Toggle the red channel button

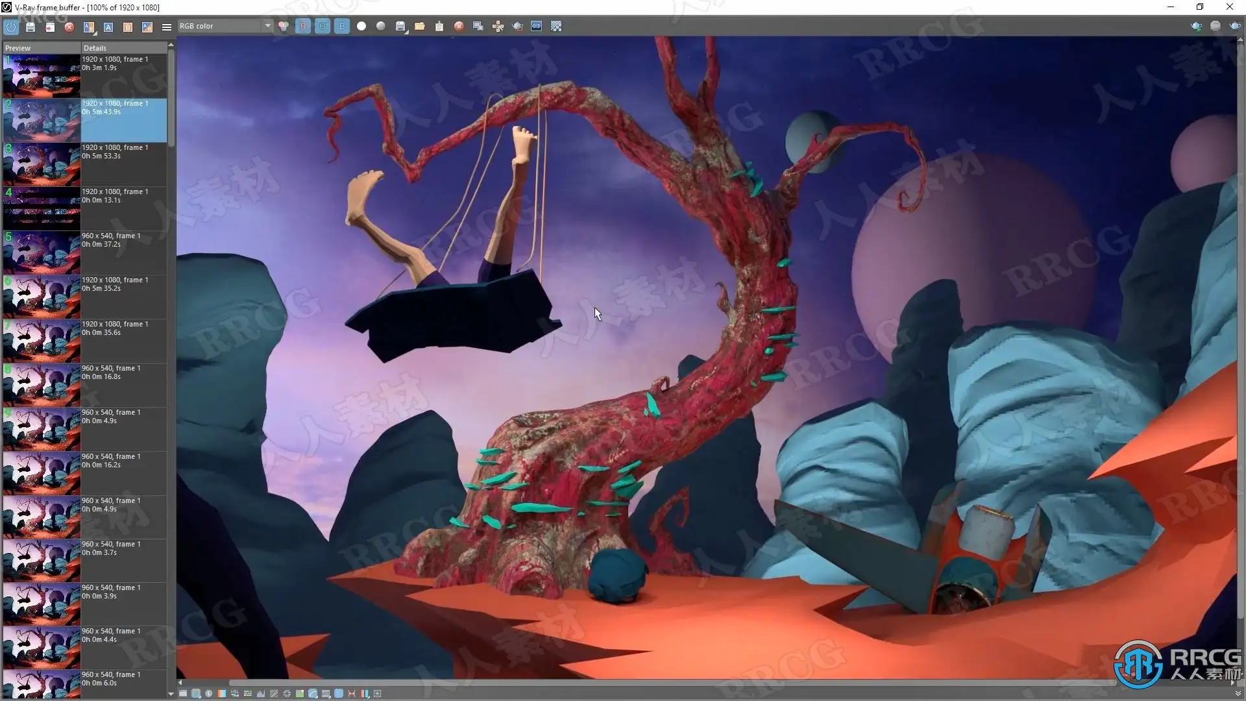303,26
